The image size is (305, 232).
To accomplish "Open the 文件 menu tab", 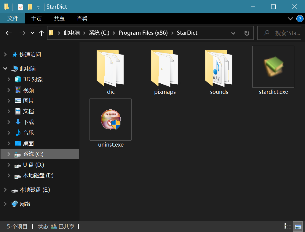I will point(13,19).
